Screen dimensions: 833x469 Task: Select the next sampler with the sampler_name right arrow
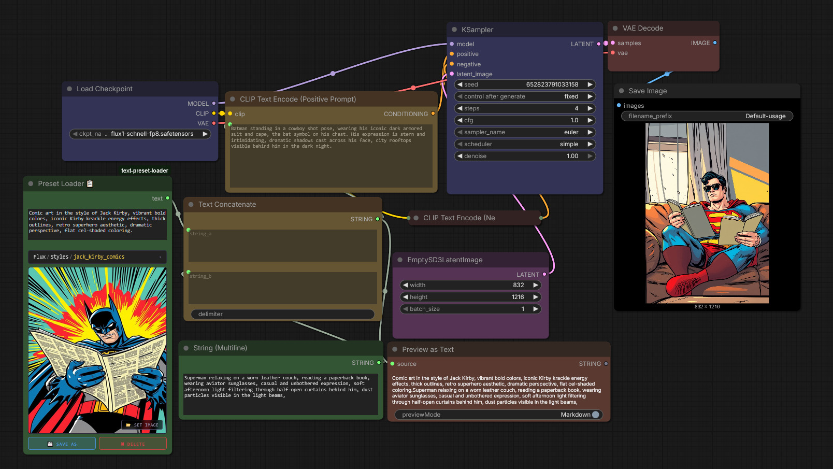pos(590,132)
